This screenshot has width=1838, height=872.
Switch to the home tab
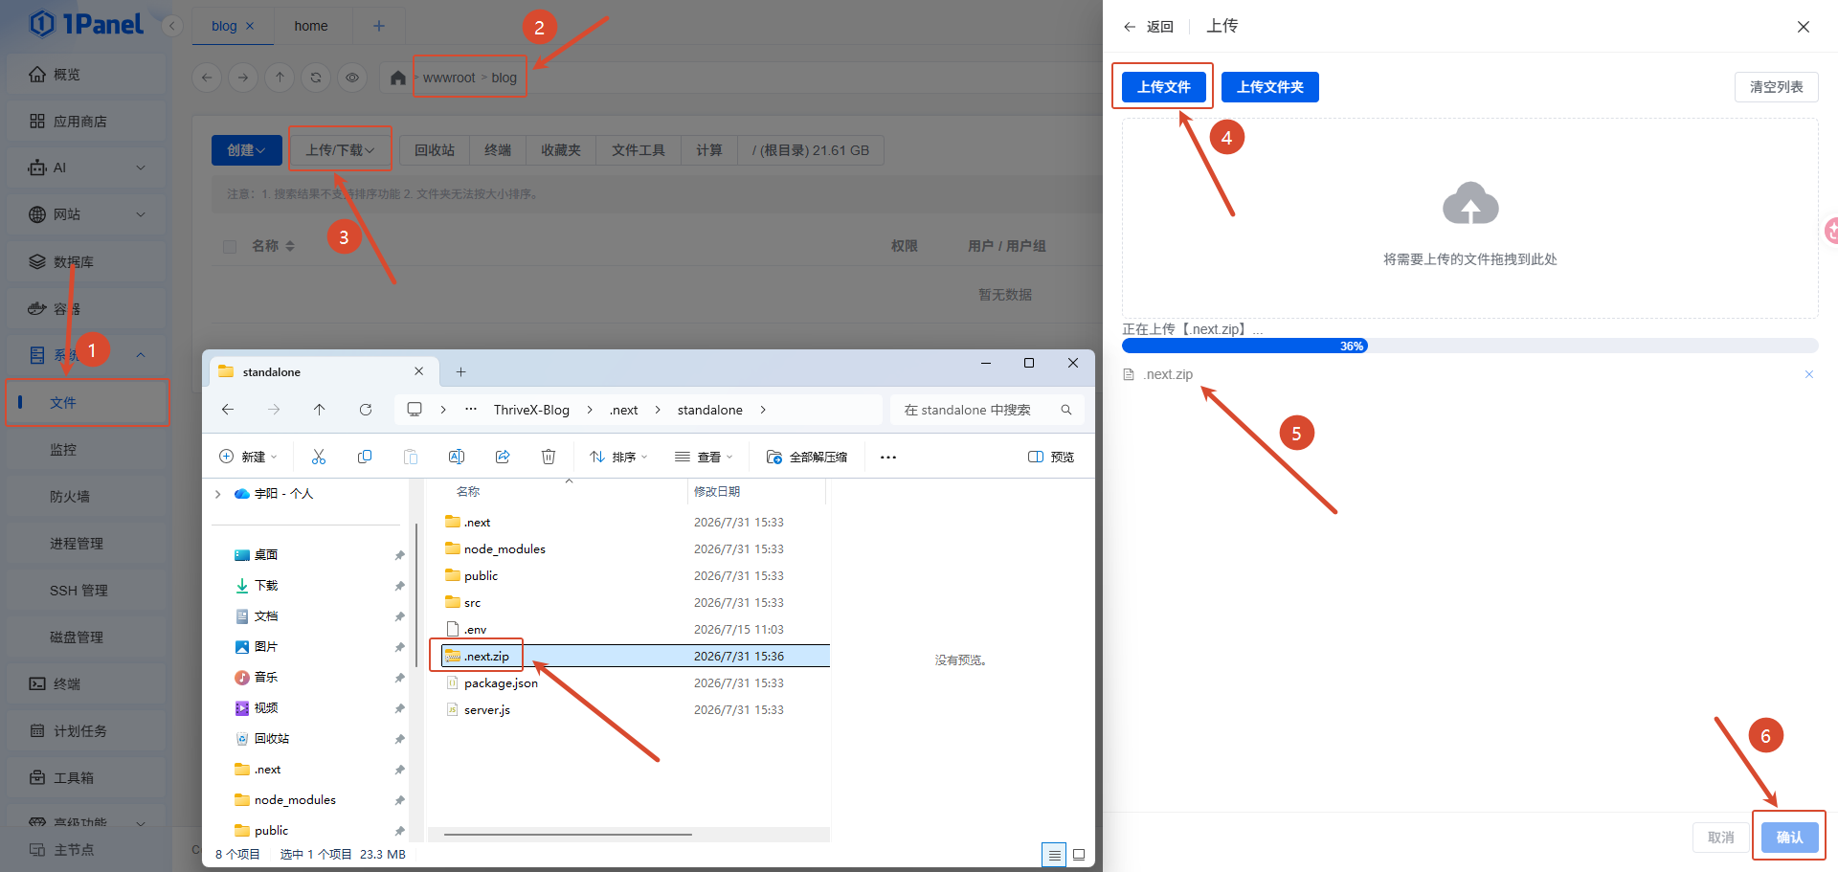(x=311, y=26)
